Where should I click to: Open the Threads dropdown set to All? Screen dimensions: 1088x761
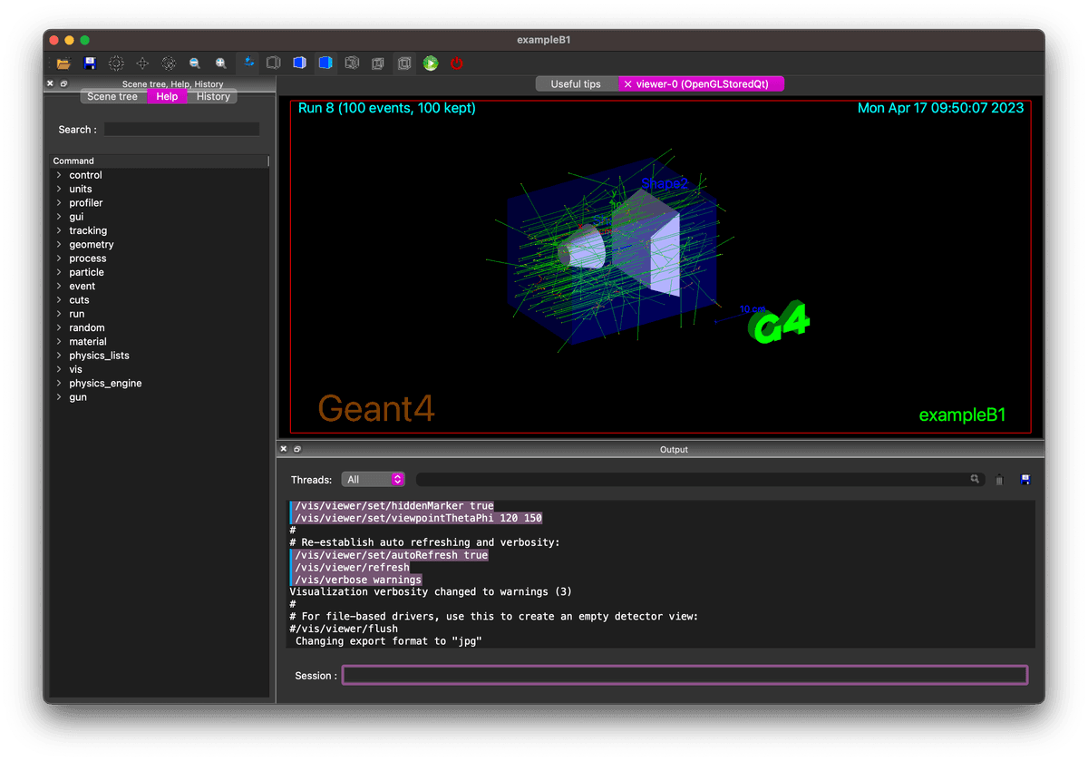(373, 480)
